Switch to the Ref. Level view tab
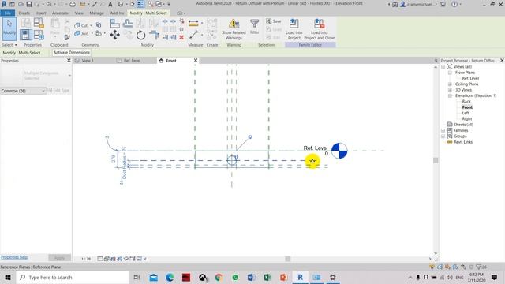Image resolution: width=505 pixels, height=284 pixels. (x=132, y=61)
